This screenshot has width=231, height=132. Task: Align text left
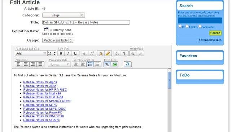pyautogui.click(x=18, y=65)
